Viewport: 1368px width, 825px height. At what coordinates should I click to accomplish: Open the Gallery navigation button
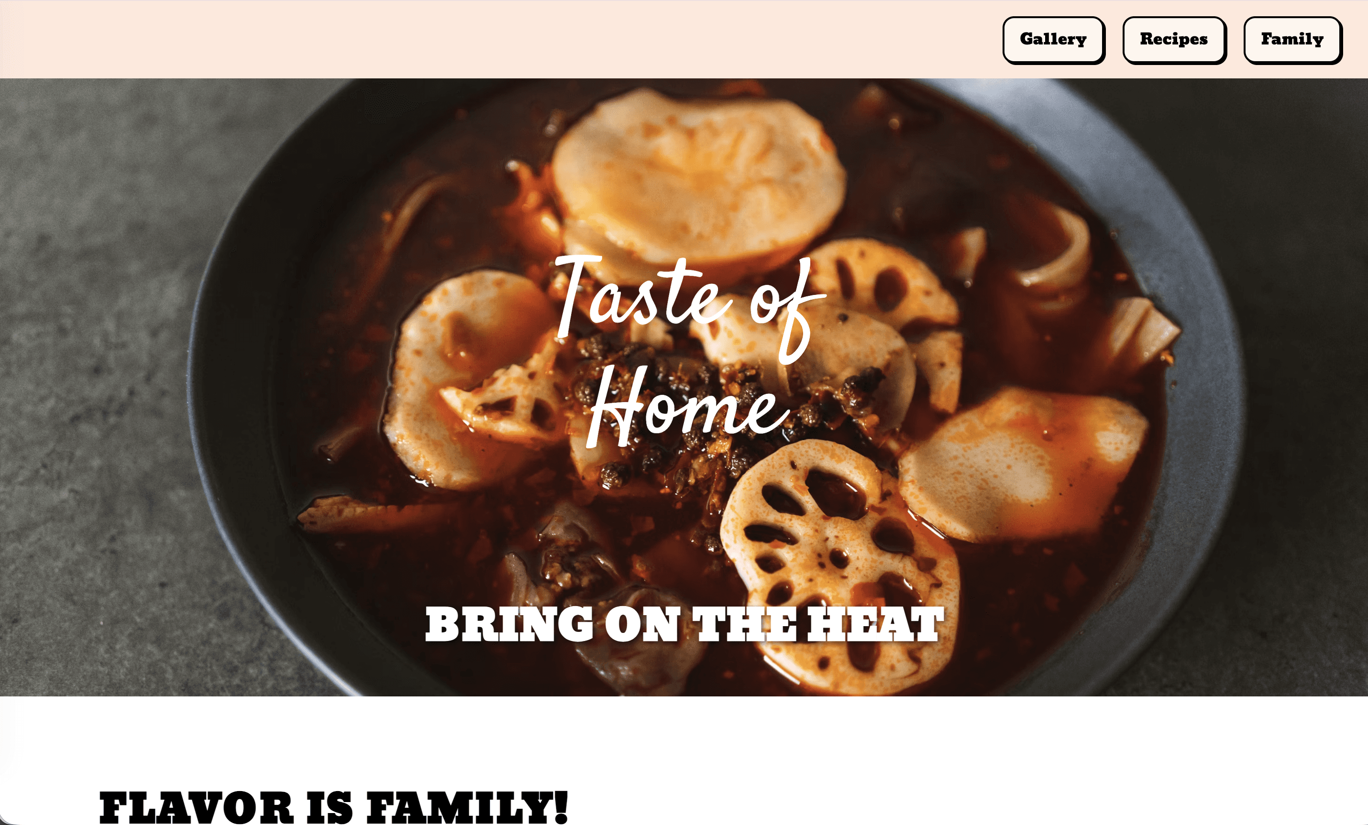(x=1053, y=40)
